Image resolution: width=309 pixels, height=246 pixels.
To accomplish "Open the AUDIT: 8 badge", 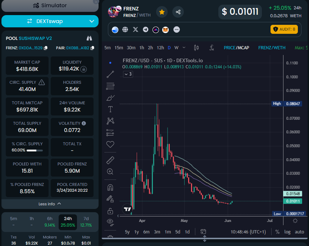I will (x=284, y=29).
